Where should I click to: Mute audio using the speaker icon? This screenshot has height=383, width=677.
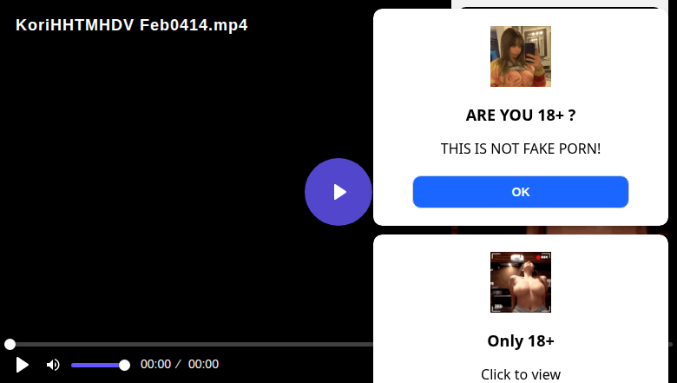point(53,365)
